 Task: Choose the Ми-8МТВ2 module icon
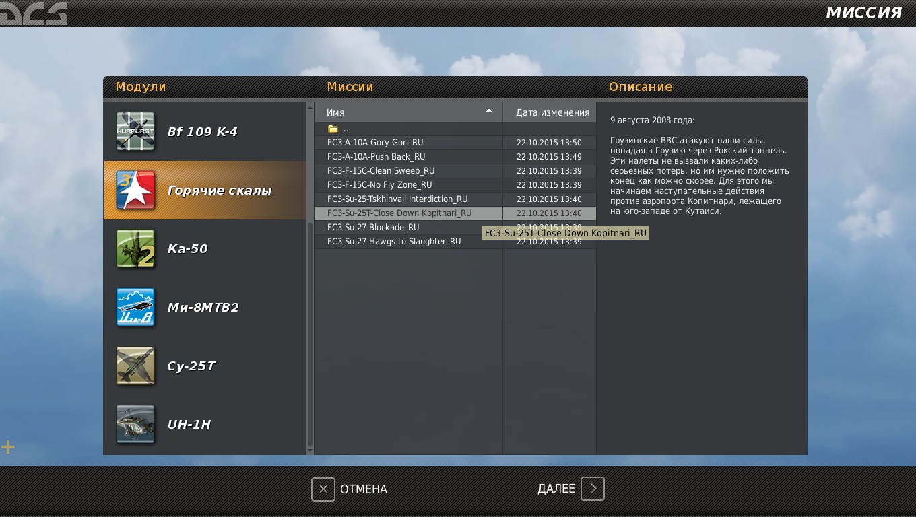pyautogui.click(x=135, y=308)
